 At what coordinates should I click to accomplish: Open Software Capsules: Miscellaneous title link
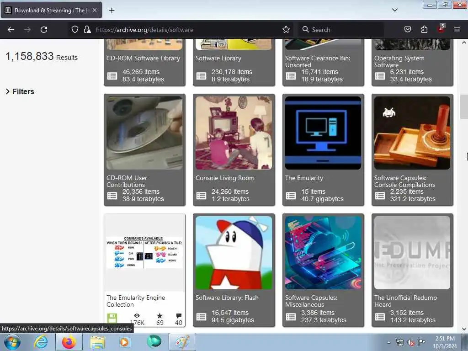point(311,301)
